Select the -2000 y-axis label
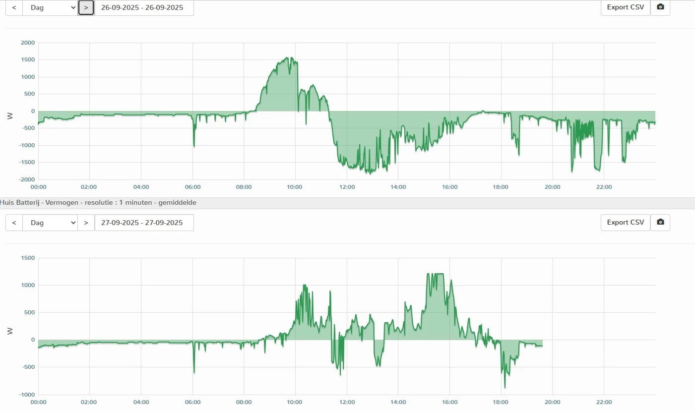This screenshot has width=695, height=411. pyautogui.click(x=26, y=179)
